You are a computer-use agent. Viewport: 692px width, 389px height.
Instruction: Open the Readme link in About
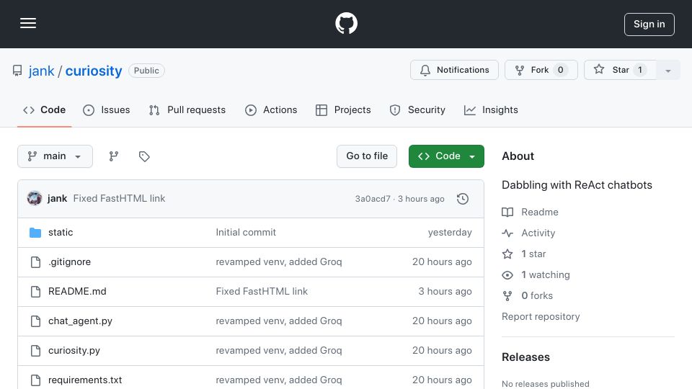point(540,212)
